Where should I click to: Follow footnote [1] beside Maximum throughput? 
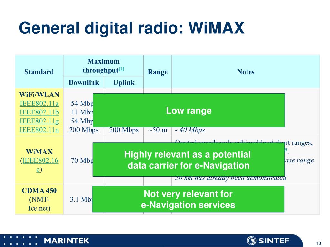[x=121, y=69]
